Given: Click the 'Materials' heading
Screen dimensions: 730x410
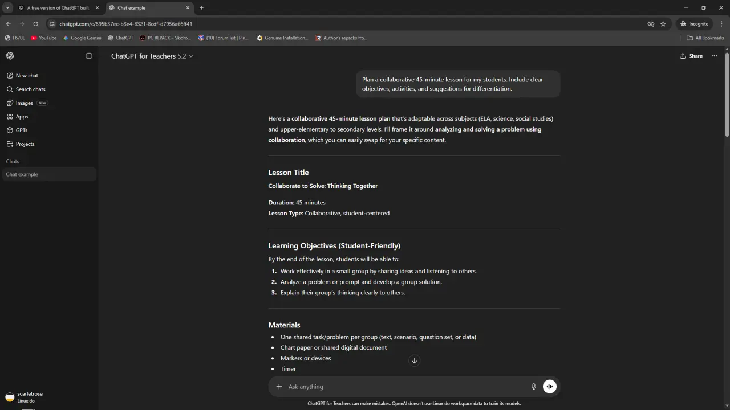Looking at the screenshot, I should click(284, 325).
